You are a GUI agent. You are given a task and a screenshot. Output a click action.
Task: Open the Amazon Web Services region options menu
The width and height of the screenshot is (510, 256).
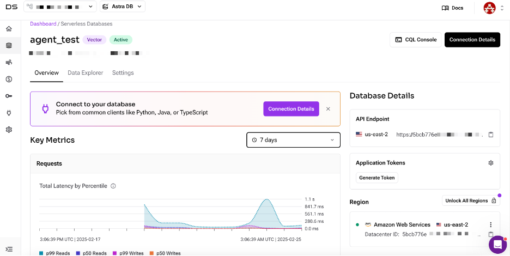(490, 224)
